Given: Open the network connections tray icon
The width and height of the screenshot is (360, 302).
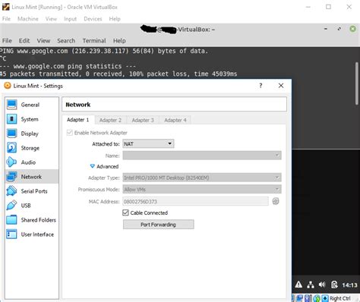Looking at the screenshot, I should click(311, 285).
